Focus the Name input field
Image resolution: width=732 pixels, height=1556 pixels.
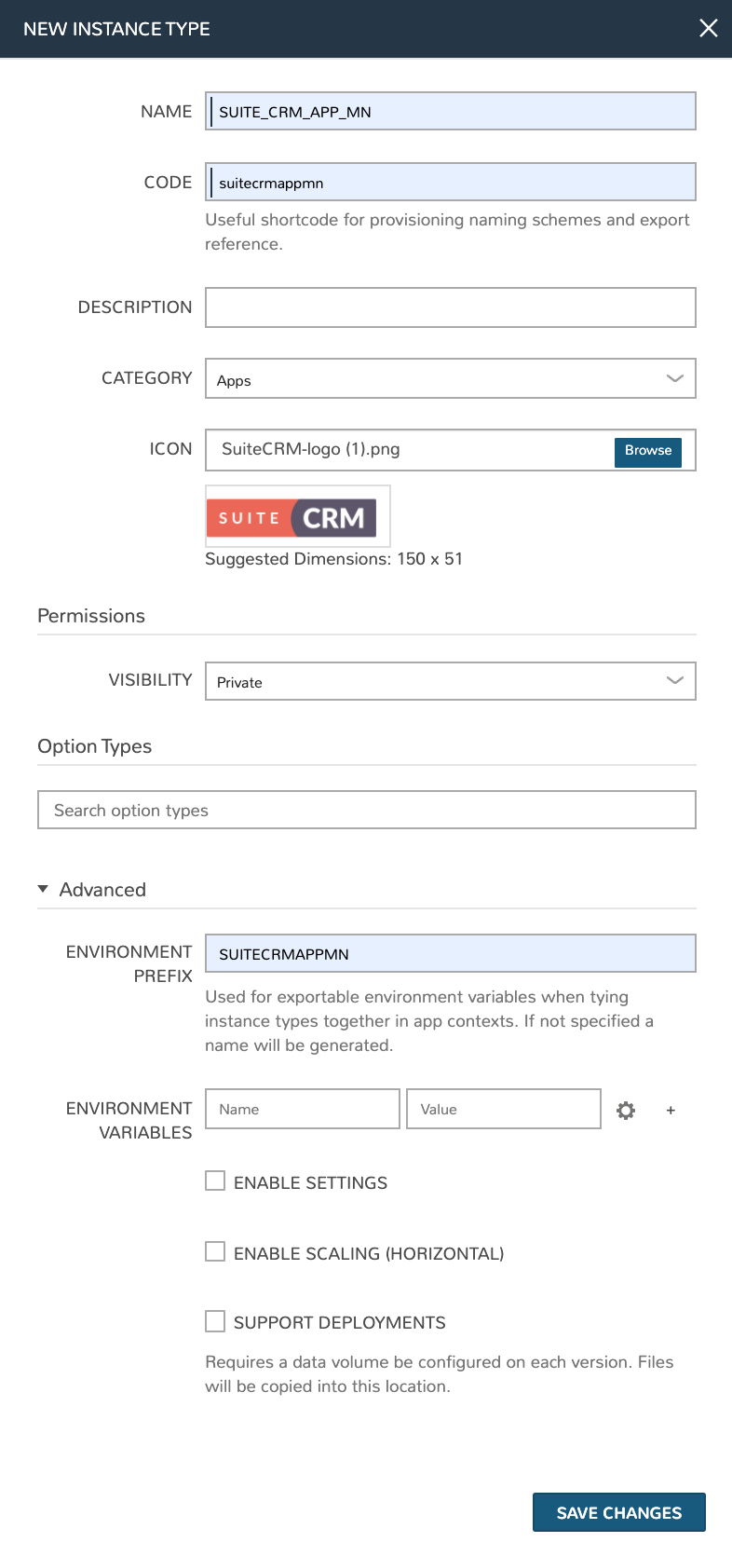450,112
